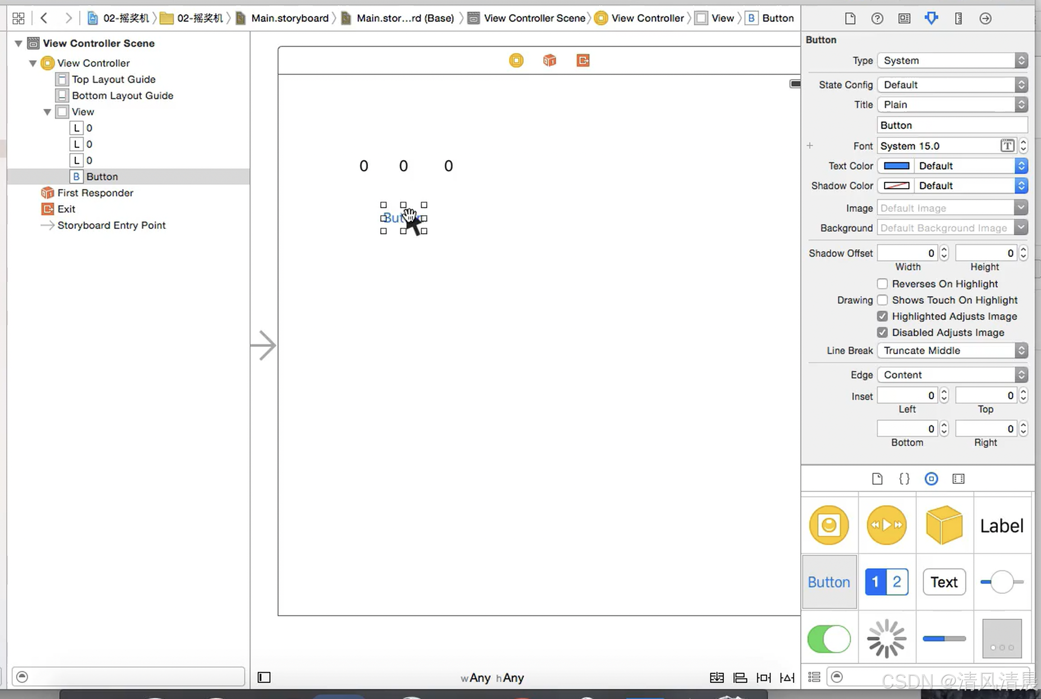1041x699 pixels.
Task: Select View Controller Scene breadcrumb item
Action: 534,18
